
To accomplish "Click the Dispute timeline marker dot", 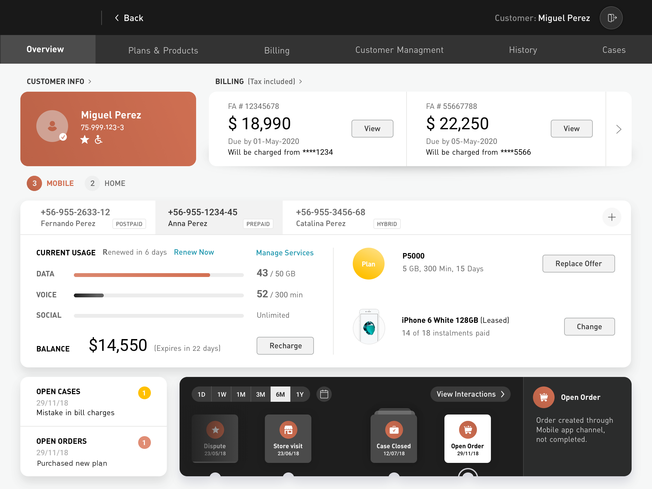I will 215,475.
